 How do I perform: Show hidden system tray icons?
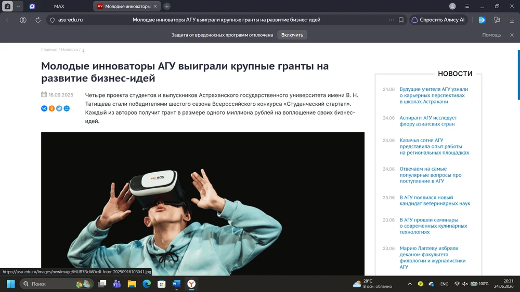point(410,284)
